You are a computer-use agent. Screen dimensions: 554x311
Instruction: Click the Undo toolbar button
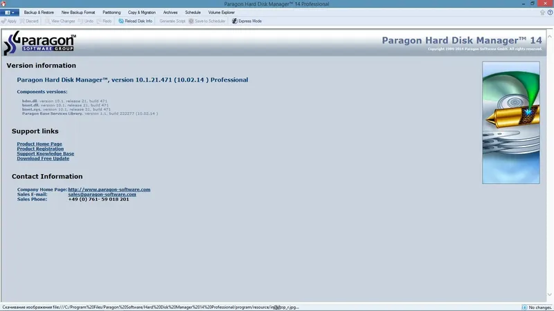(85, 21)
